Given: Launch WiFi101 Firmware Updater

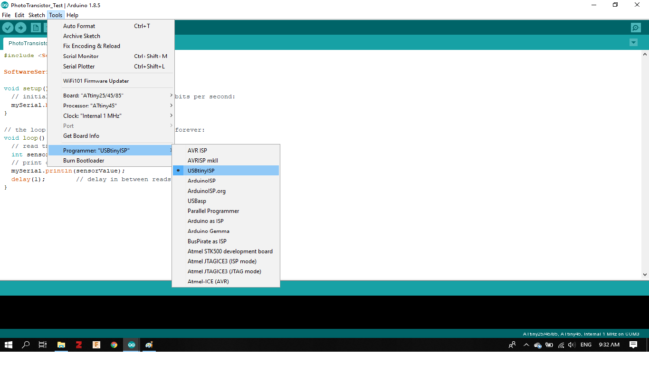Looking at the screenshot, I should 111,81.
